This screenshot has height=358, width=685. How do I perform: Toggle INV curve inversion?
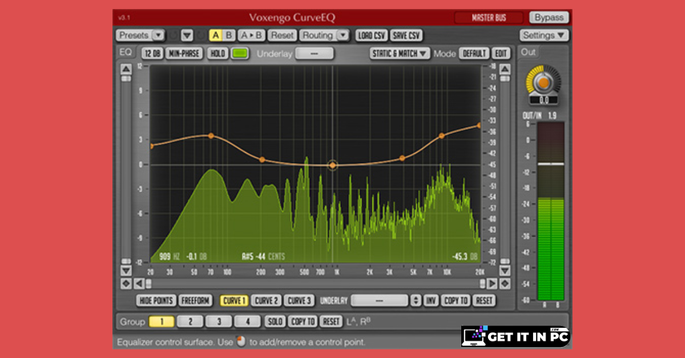click(431, 300)
